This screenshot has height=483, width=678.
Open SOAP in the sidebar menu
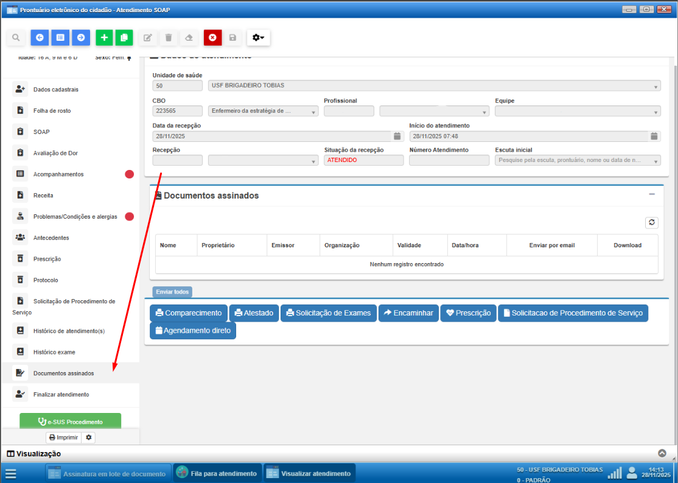(41, 132)
